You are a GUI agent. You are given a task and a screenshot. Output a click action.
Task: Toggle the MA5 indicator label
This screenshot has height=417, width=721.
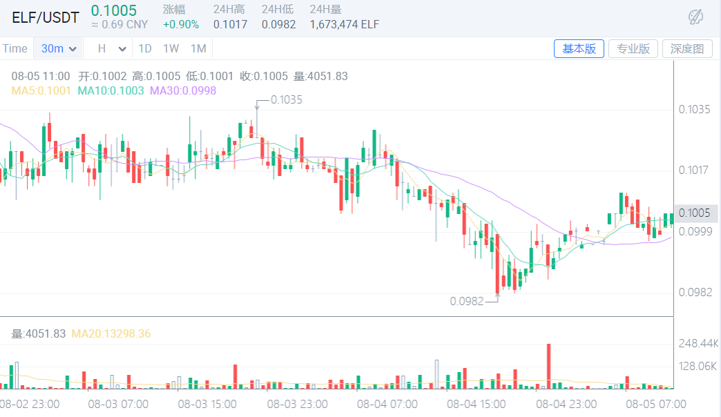click(41, 90)
